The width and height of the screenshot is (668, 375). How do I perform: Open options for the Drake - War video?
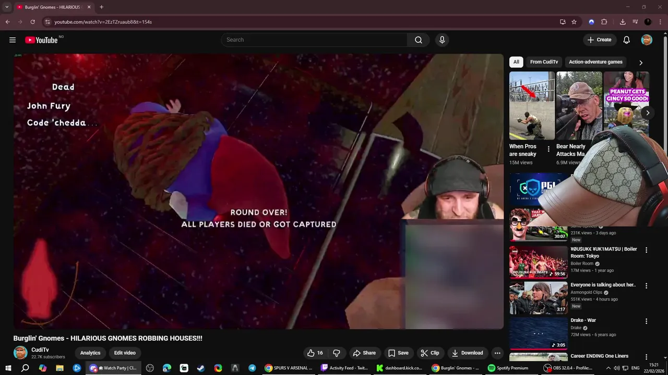647,321
